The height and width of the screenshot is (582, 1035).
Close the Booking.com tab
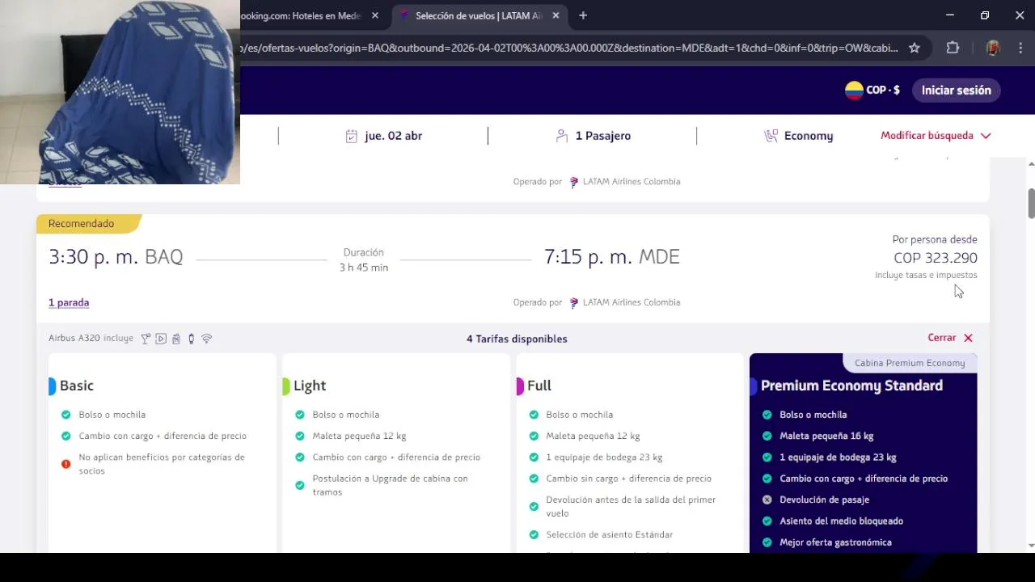tap(375, 15)
